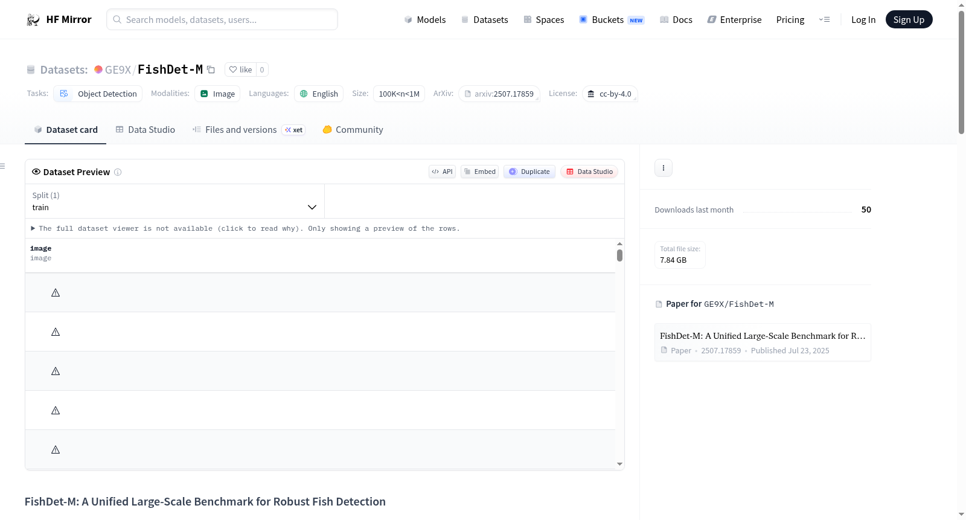This screenshot has height=520, width=966.
Task: Click the NEW badge next to Buckets
Action: (636, 20)
